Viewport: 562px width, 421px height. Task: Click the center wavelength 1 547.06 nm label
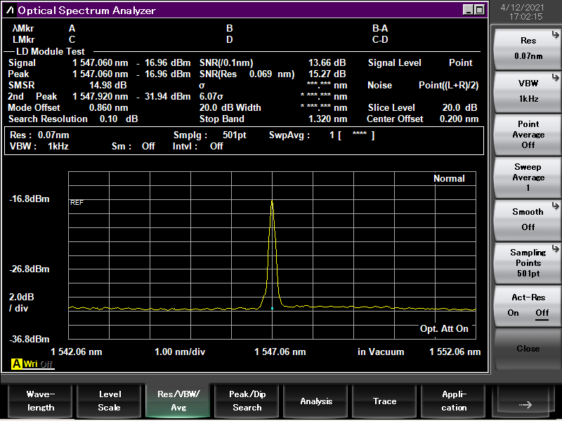pyautogui.click(x=280, y=352)
